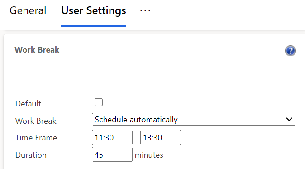Click the Duration label
The image size is (305, 169).
point(31,155)
